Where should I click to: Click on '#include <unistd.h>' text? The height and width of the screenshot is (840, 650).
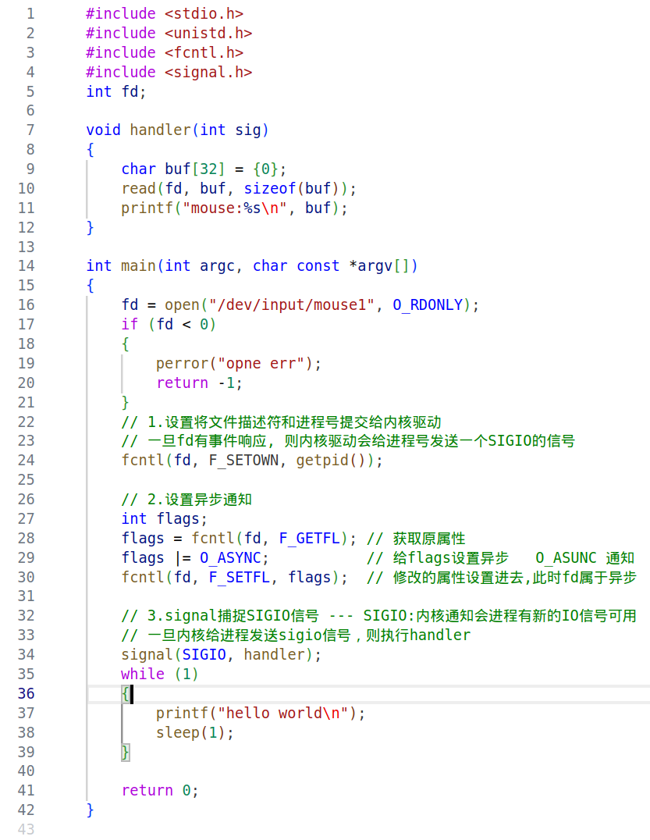[169, 34]
